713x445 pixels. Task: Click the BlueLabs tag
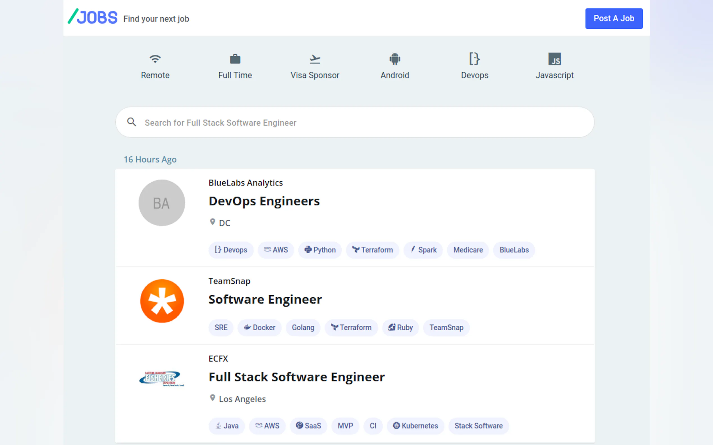click(x=514, y=250)
